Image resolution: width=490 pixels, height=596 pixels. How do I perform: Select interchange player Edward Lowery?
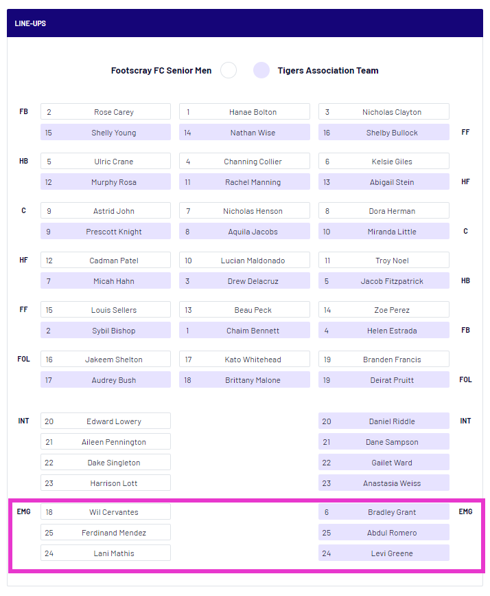(x=106, y=421)
